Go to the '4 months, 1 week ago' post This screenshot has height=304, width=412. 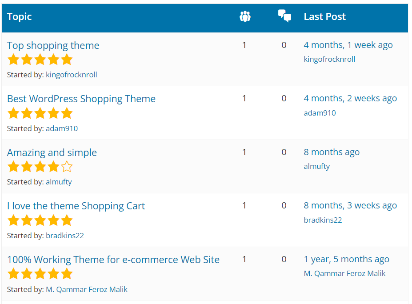click(x=348, y=45)
